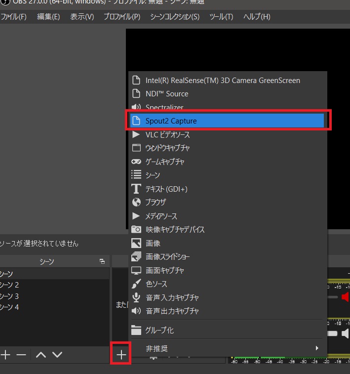
Task: Open the ヘルプ(H) menu
Action: point(257,17)
